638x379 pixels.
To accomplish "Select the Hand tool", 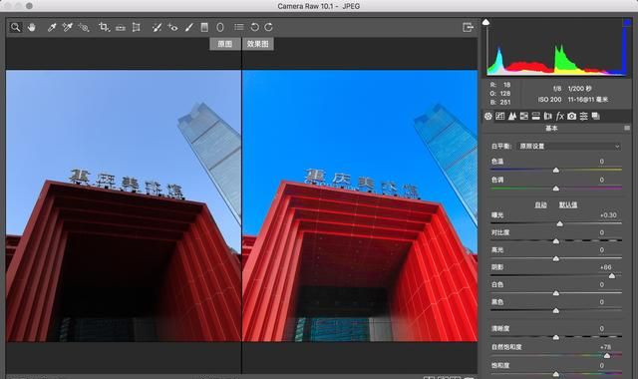I will (31, 27).
